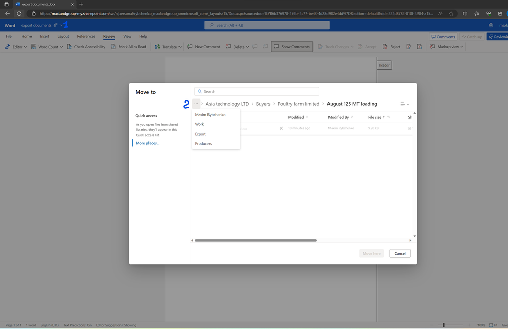Click the zoom out minus button

pos(432,325)
